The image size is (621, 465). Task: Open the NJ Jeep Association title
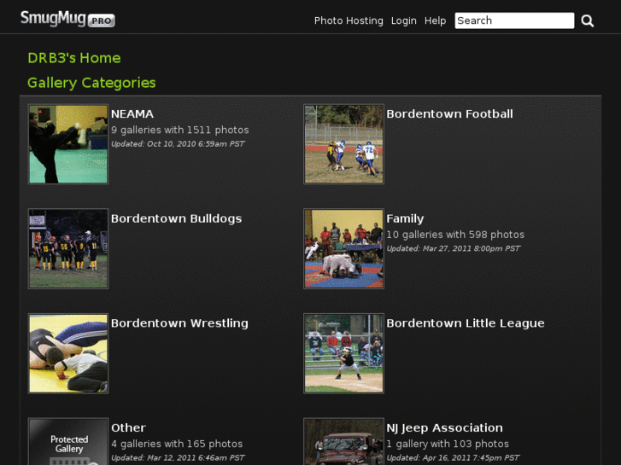(444, 427)
